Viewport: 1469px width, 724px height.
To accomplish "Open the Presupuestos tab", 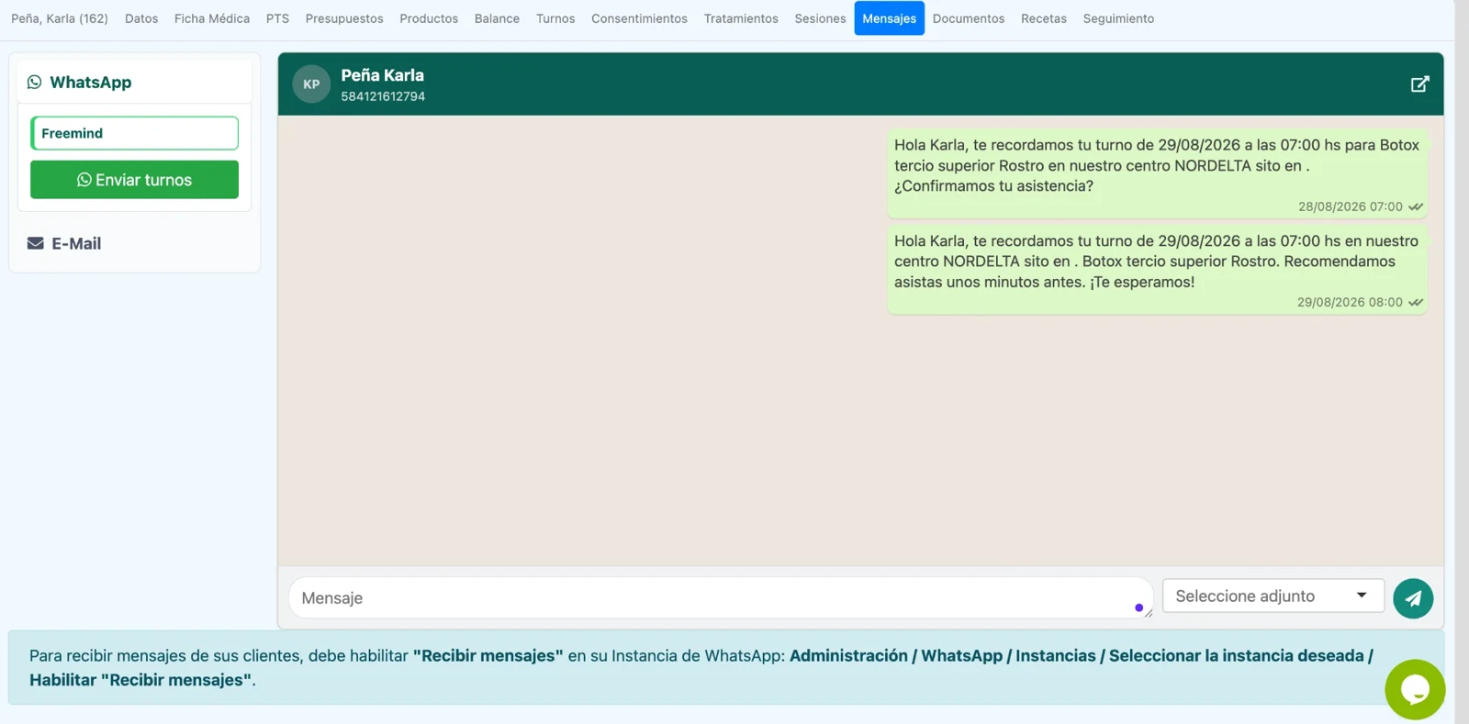I will [344, 18].
